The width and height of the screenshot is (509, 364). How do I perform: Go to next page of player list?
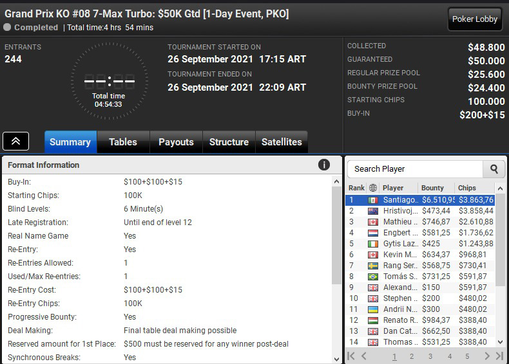pos(487,356)
